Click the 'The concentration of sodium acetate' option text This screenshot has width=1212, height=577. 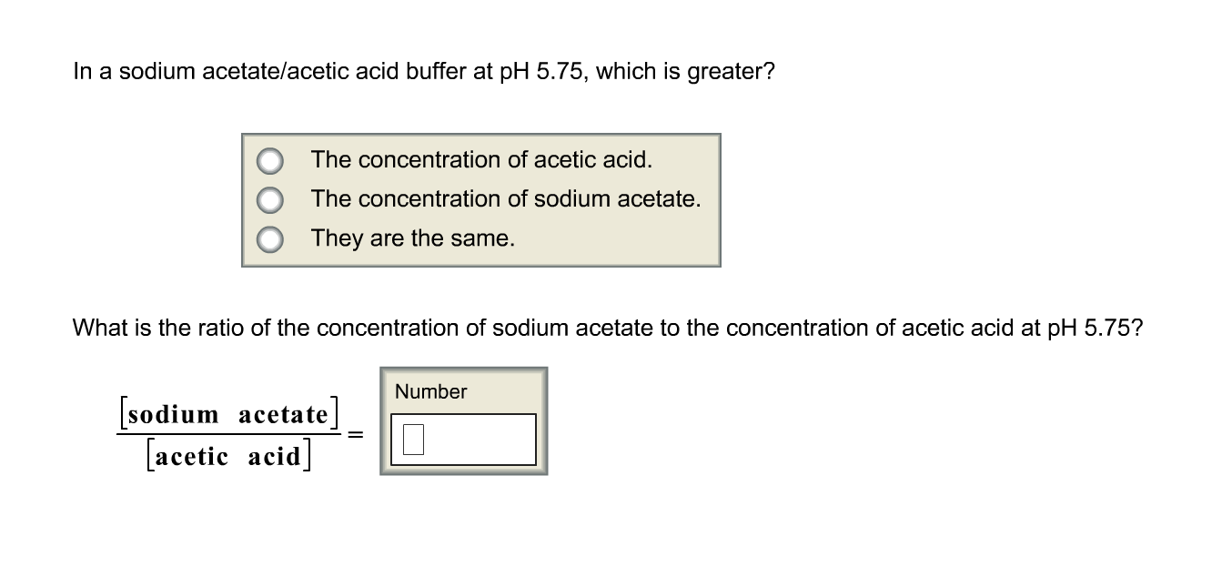(505, 199)
